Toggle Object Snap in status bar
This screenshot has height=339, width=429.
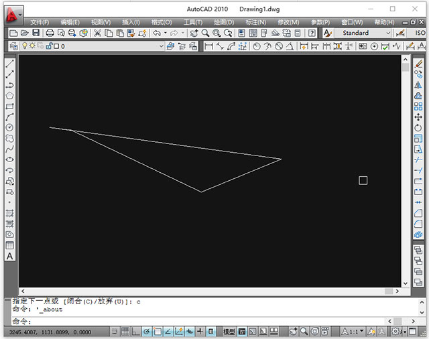pos(158,332)
